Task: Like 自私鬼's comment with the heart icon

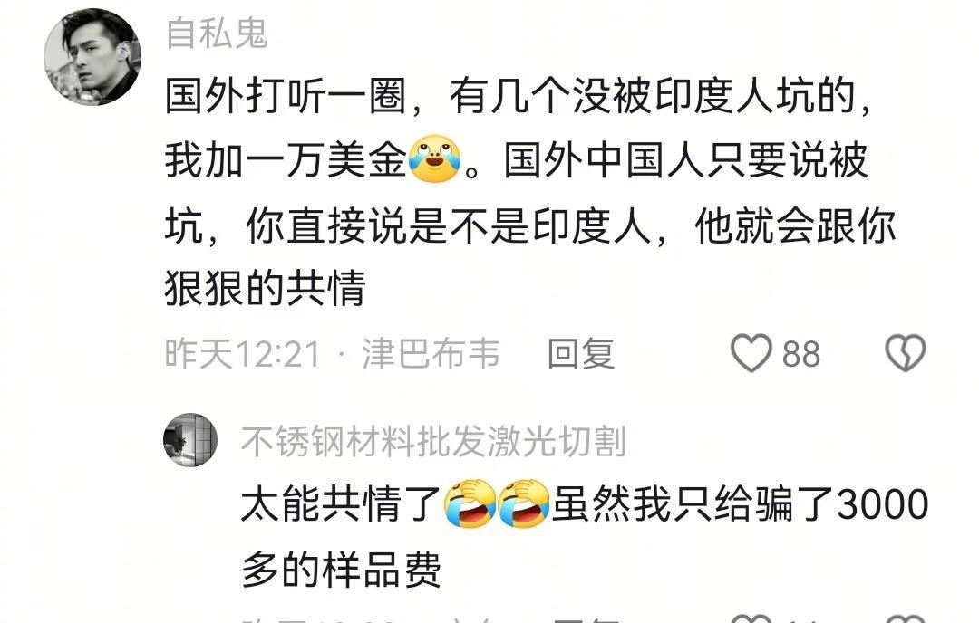Action: (x=751, y=353)
